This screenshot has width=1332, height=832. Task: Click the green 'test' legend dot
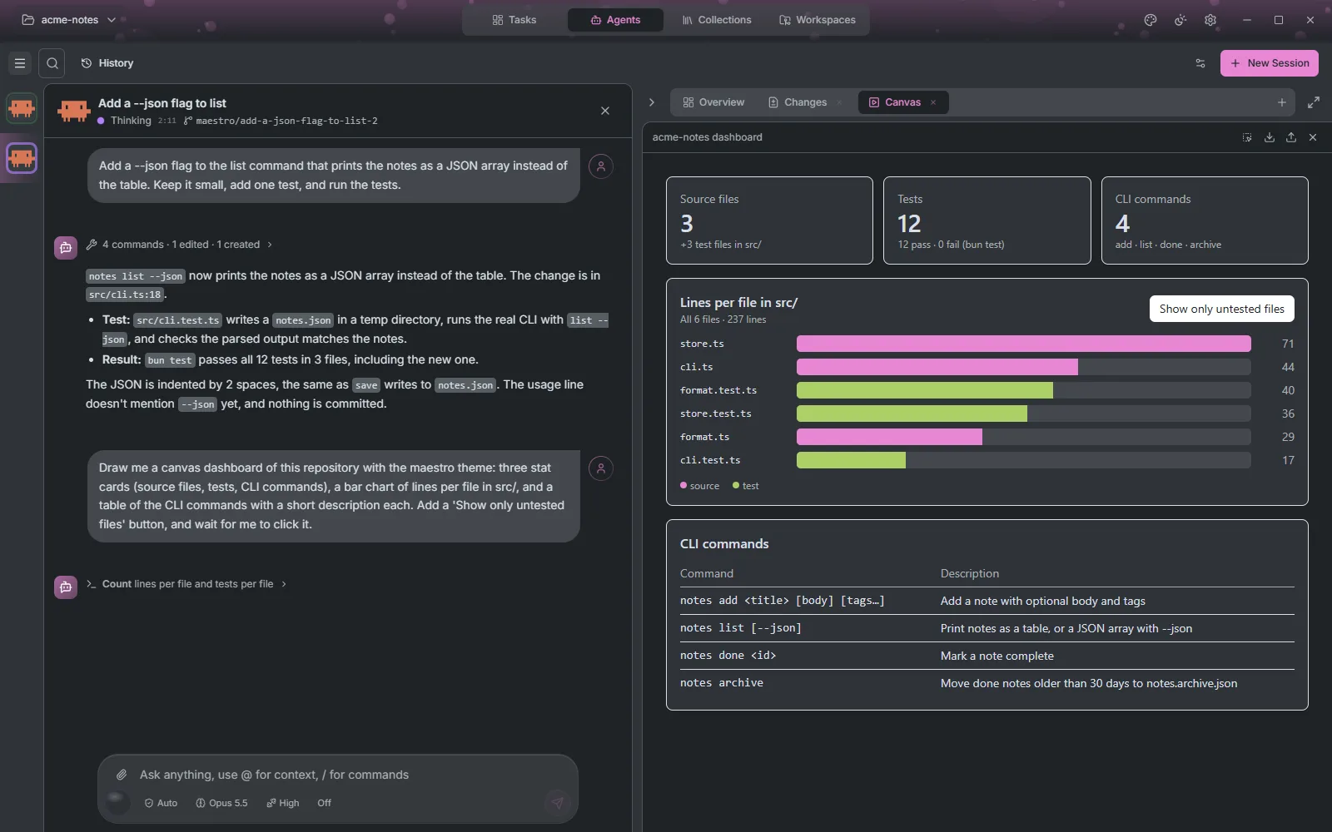(736, 485)
